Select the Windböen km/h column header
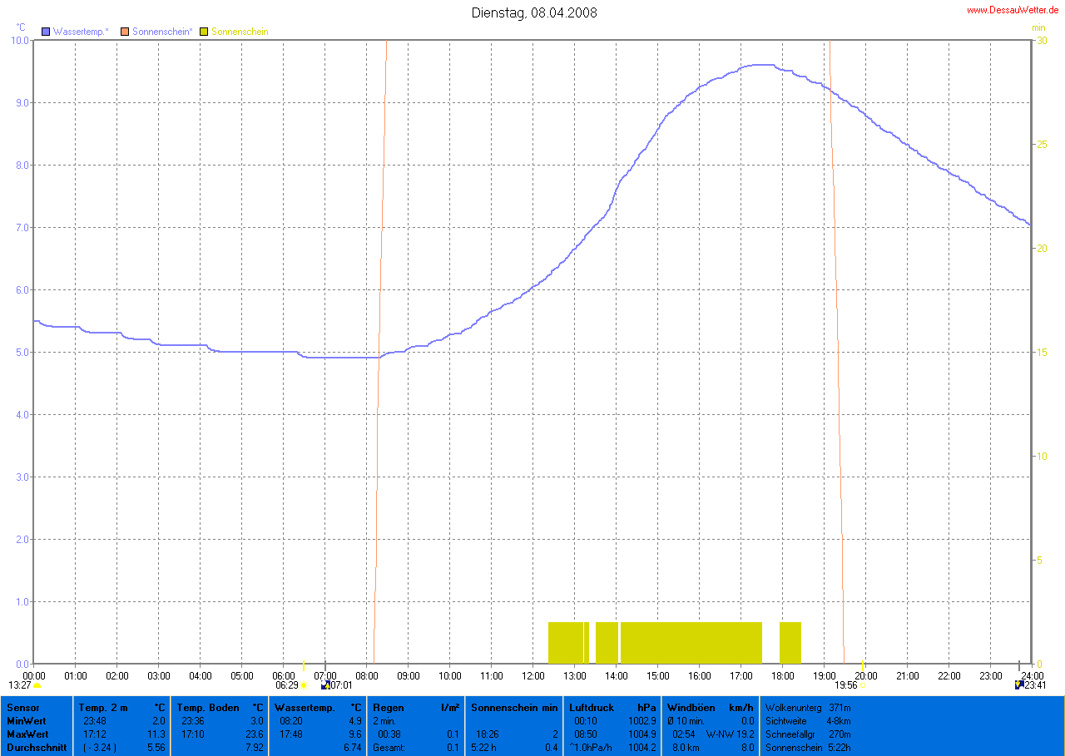 [x=691, y=708]
